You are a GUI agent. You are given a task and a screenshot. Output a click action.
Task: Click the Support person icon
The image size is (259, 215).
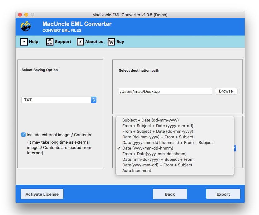coord(50,42)
